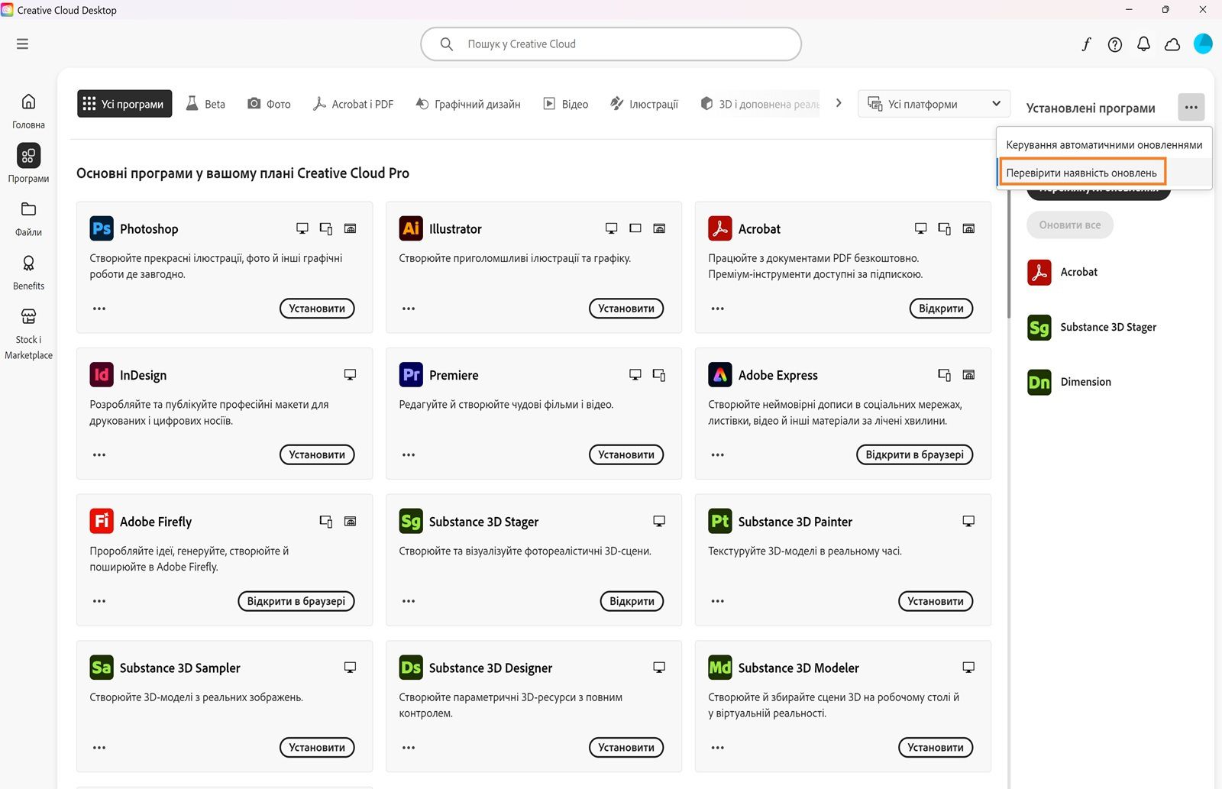Open Acrobat with Відкрити button
This screenshot has height=789, width=1222.
(941, 309)
